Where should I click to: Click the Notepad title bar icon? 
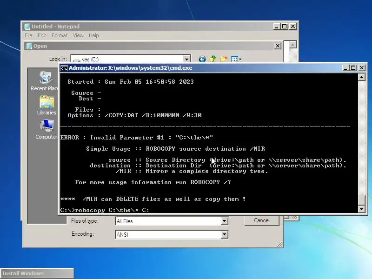[27, 27]
